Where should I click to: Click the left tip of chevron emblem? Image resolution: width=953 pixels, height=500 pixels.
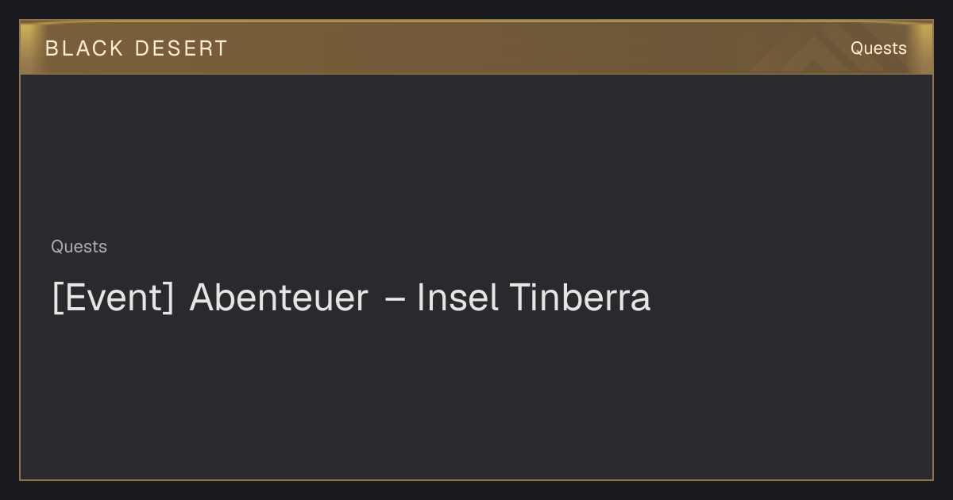[x=755, y=70]
